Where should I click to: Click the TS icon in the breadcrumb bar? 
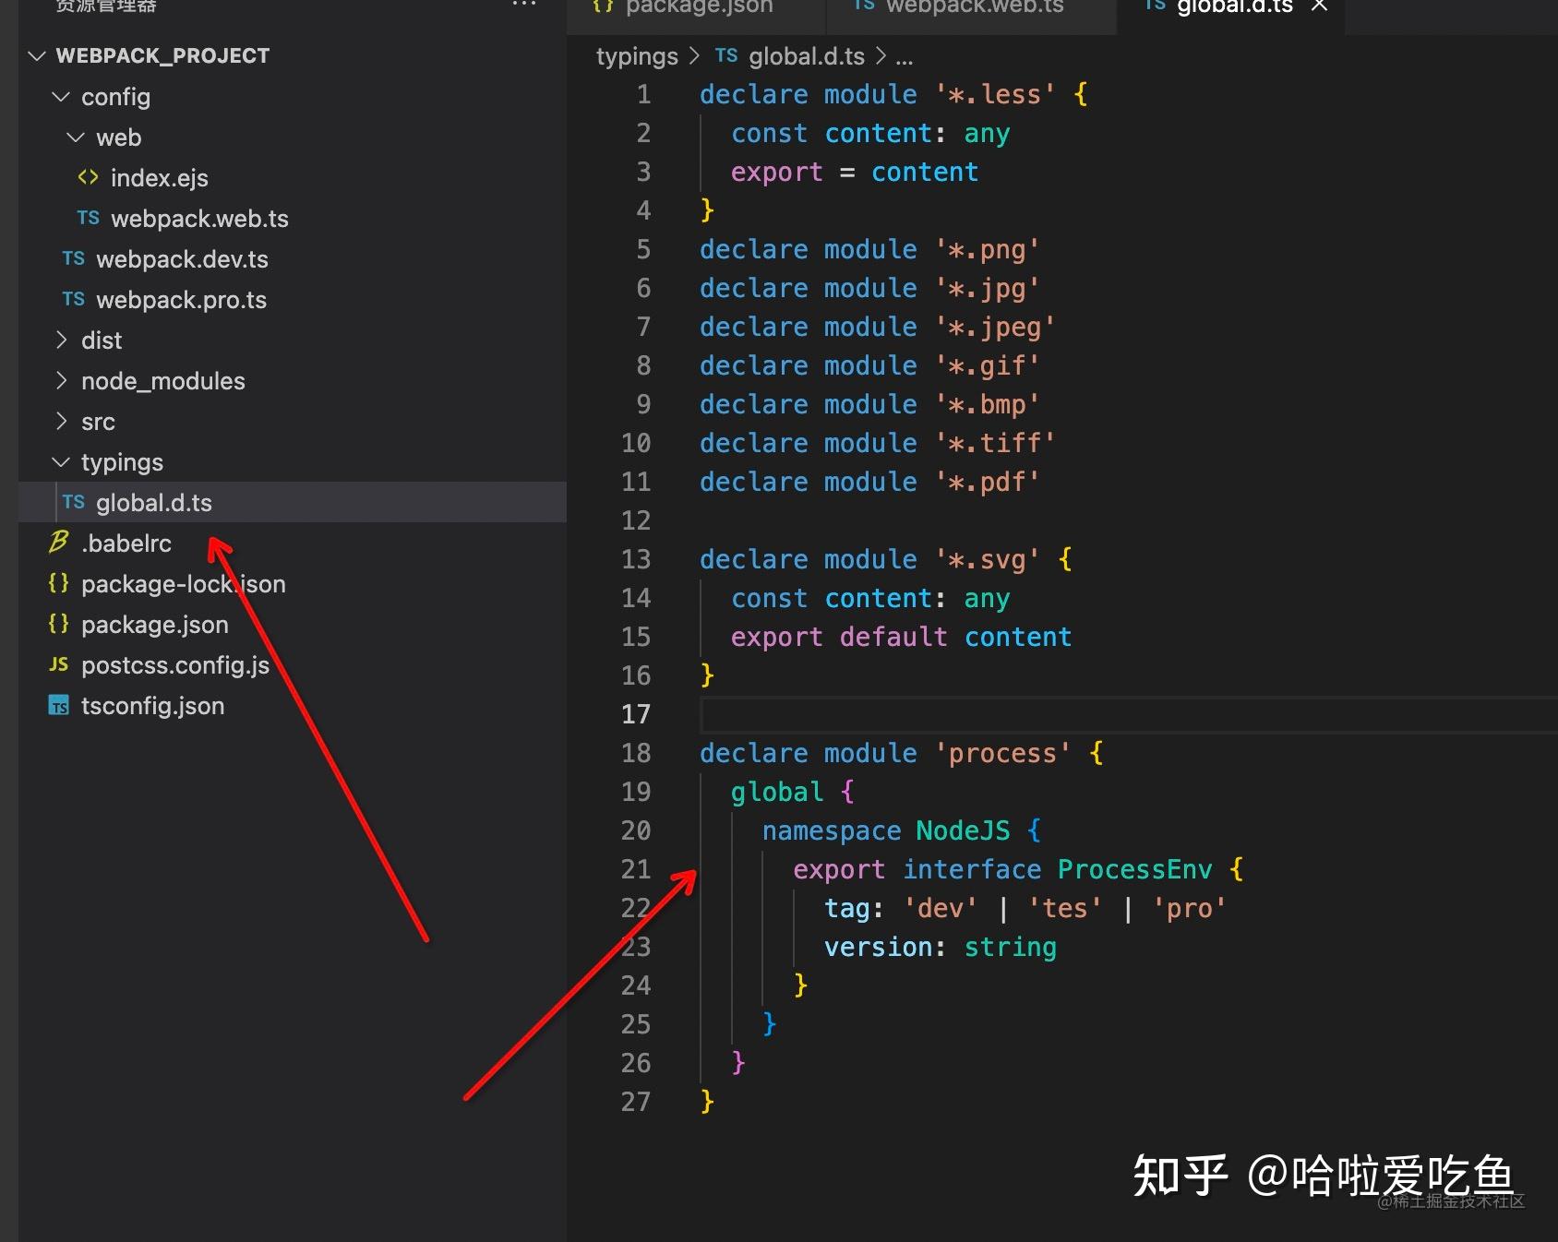[725, 55]
